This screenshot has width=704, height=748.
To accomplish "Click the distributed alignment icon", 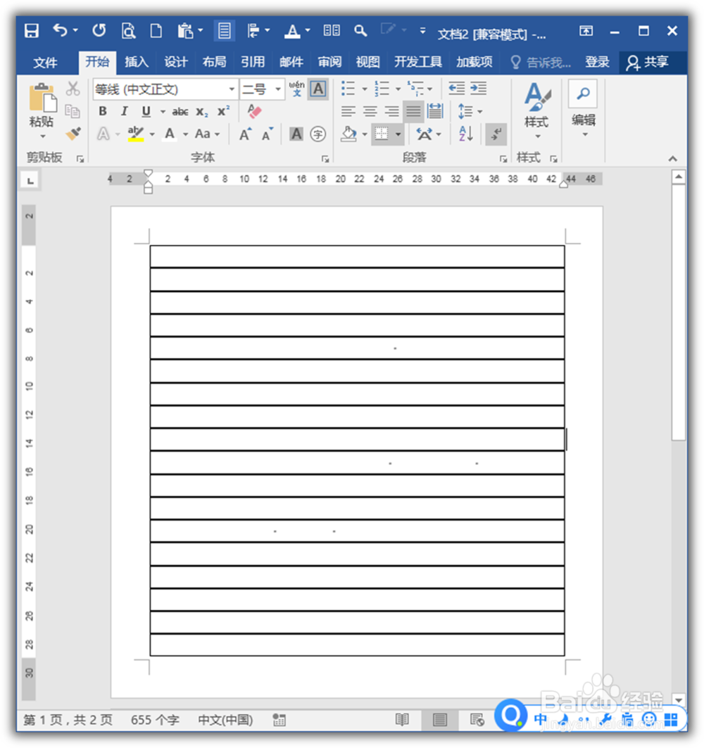I will point(435,111).
